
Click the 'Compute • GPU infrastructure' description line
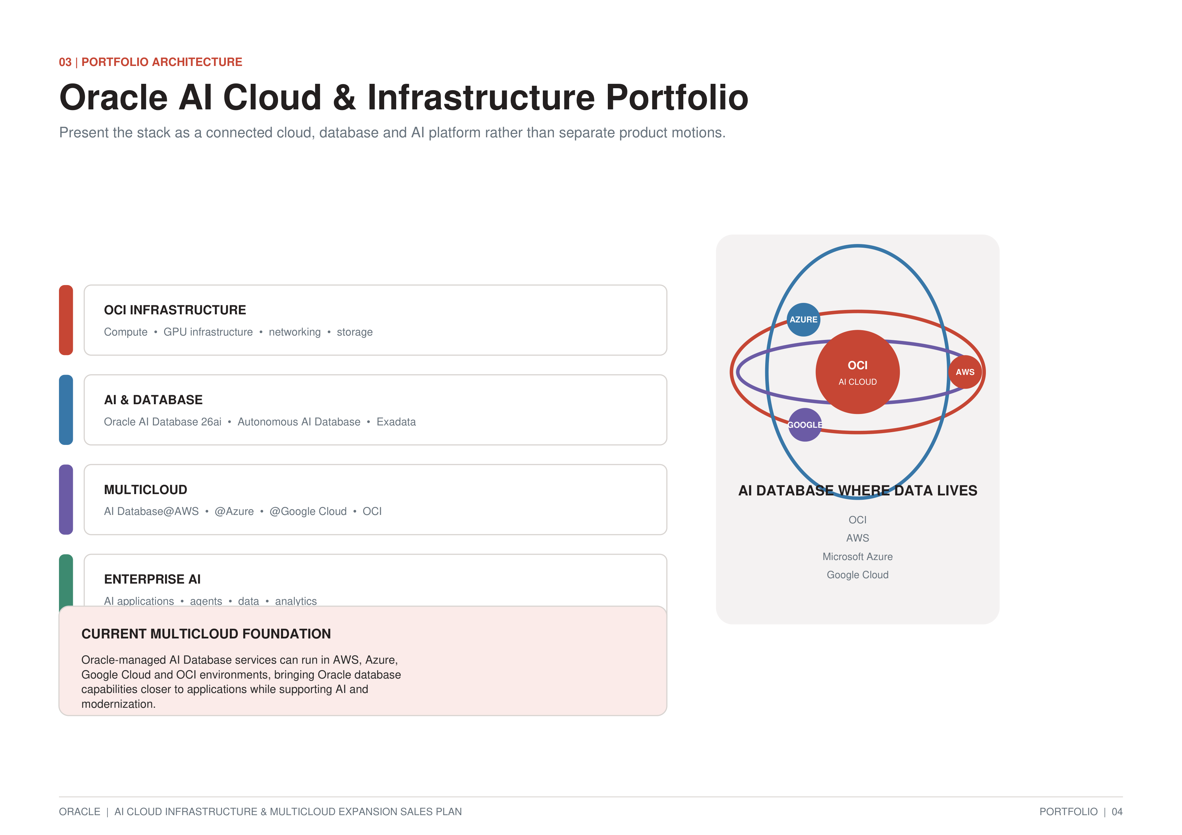point(238,332)
